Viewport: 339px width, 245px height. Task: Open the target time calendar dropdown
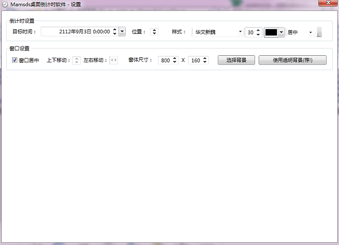pyautogui.click(x=122, y=32)
